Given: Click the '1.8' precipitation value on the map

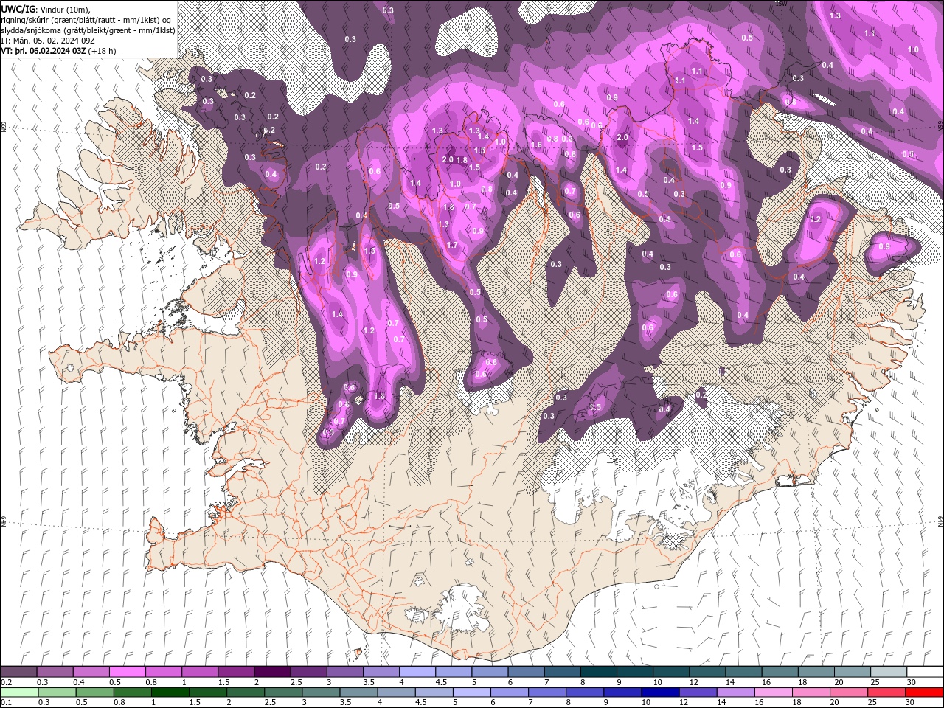Looking at the screenshot, I should point(462,160).
